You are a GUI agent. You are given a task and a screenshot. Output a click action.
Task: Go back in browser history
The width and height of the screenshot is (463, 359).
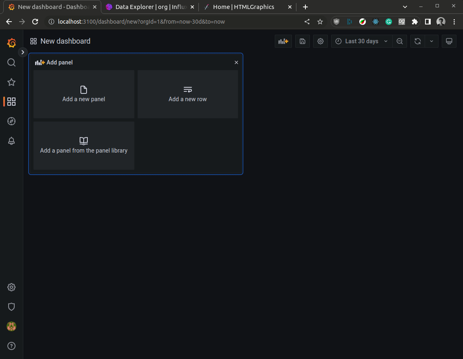tap(9, 22)
